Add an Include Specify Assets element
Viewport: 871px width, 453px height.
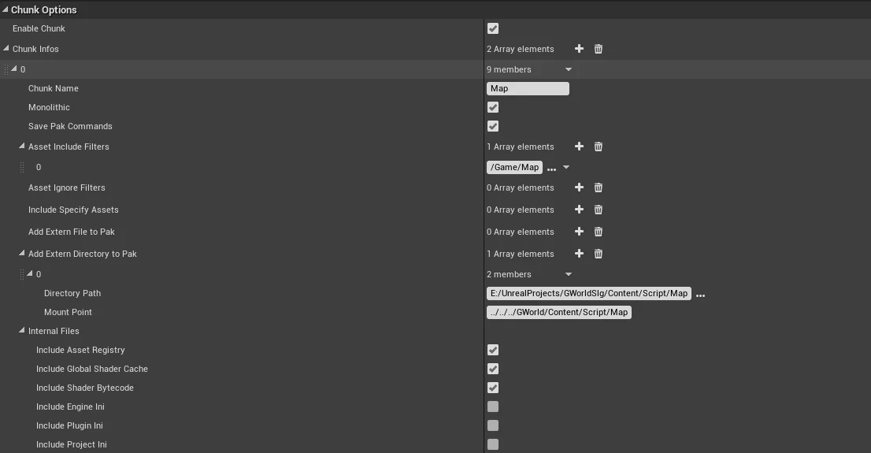(x=579, y=210)
